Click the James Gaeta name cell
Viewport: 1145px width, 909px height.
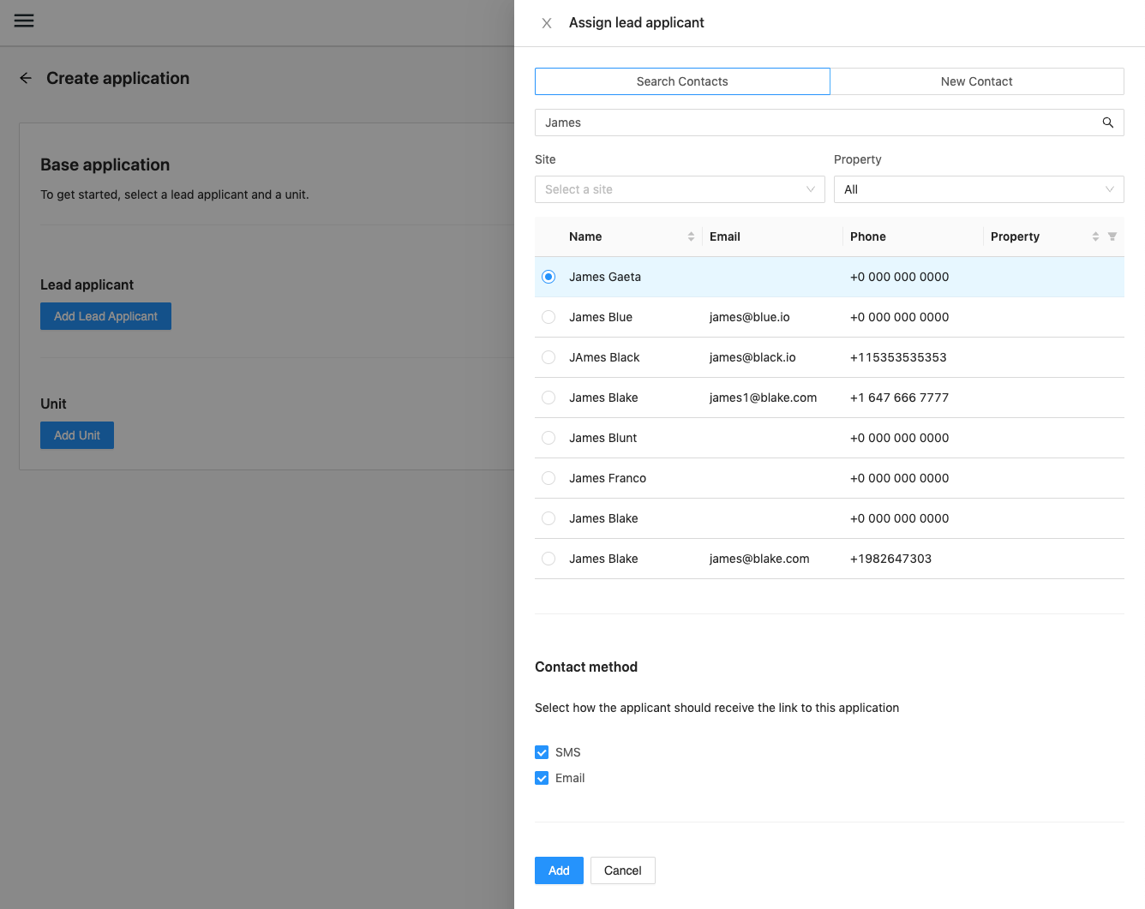pos(605,277)
